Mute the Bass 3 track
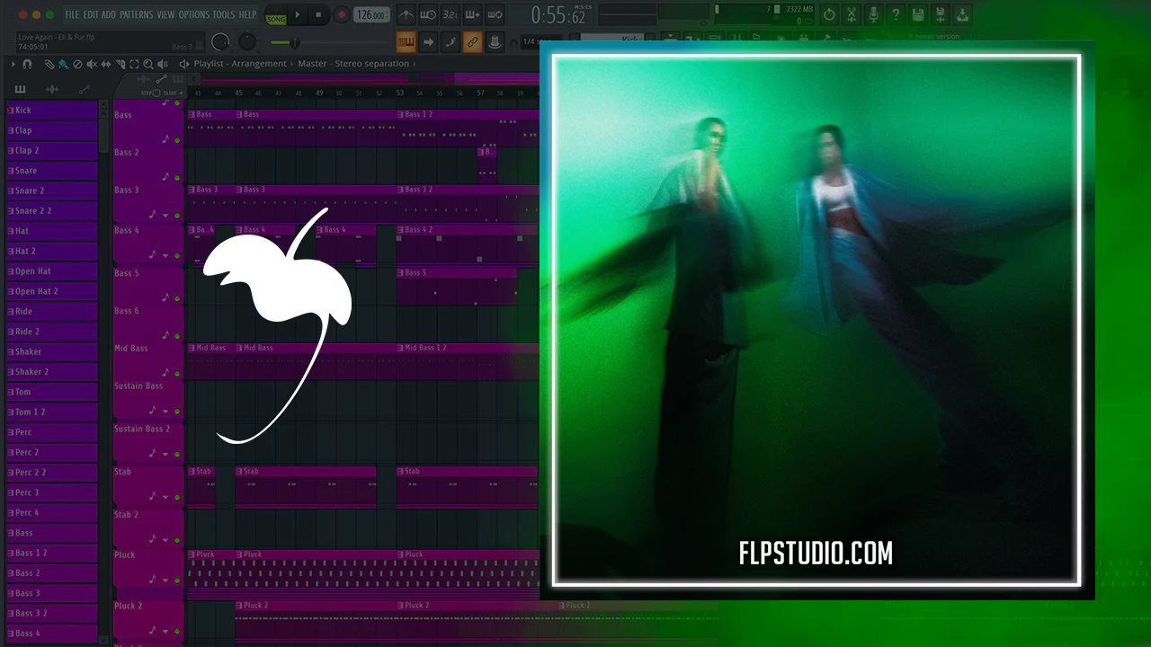1151x647 pixels. 177,216
